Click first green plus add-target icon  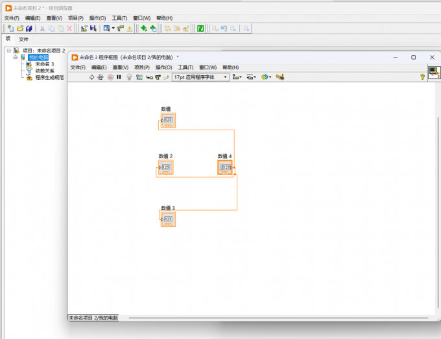click(x=144, y=29)
